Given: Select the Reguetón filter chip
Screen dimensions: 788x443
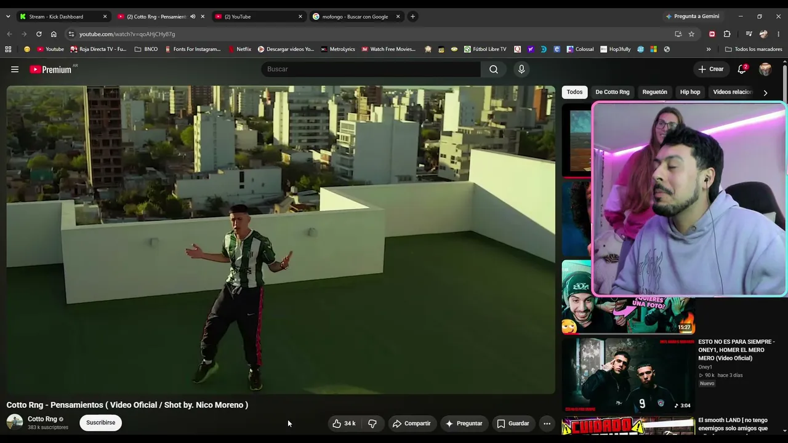Looking at the screenshot, I should tap(655, 92).
